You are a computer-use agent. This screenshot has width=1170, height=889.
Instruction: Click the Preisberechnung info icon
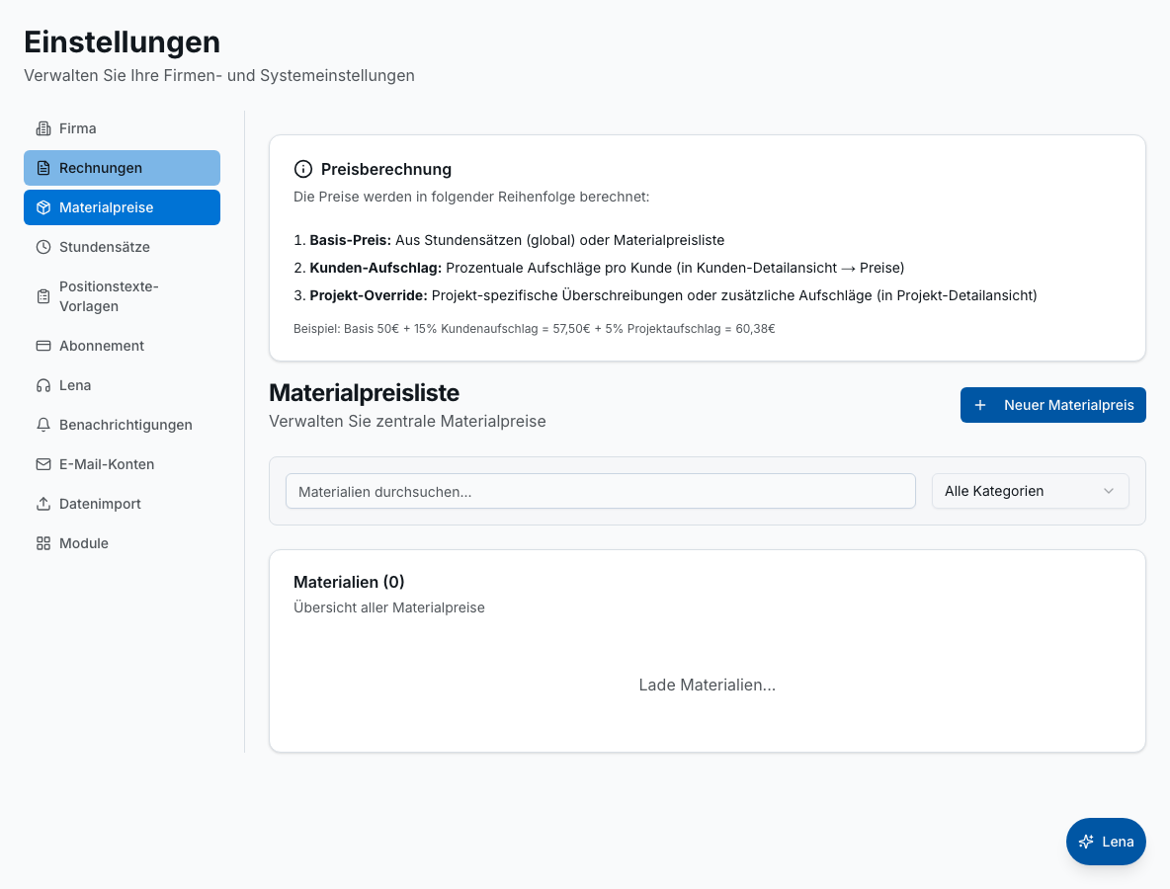(303, 169)
